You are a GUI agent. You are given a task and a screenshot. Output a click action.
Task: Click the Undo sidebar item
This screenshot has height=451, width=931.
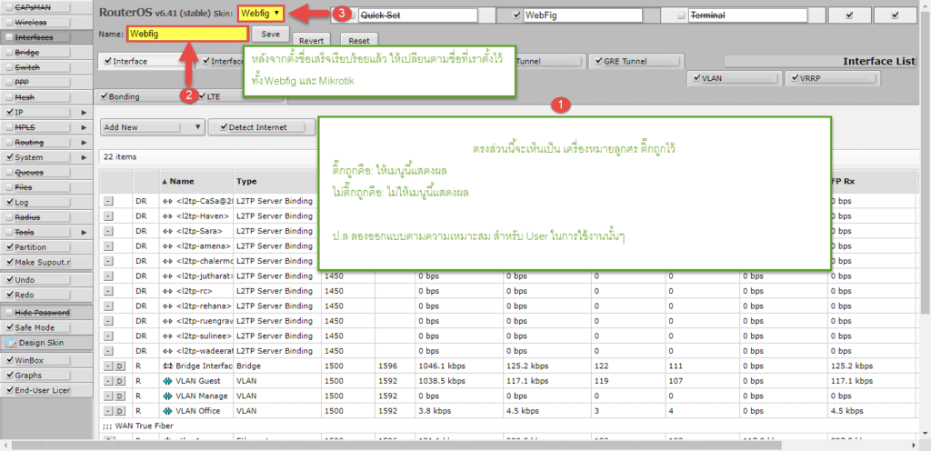46,279
